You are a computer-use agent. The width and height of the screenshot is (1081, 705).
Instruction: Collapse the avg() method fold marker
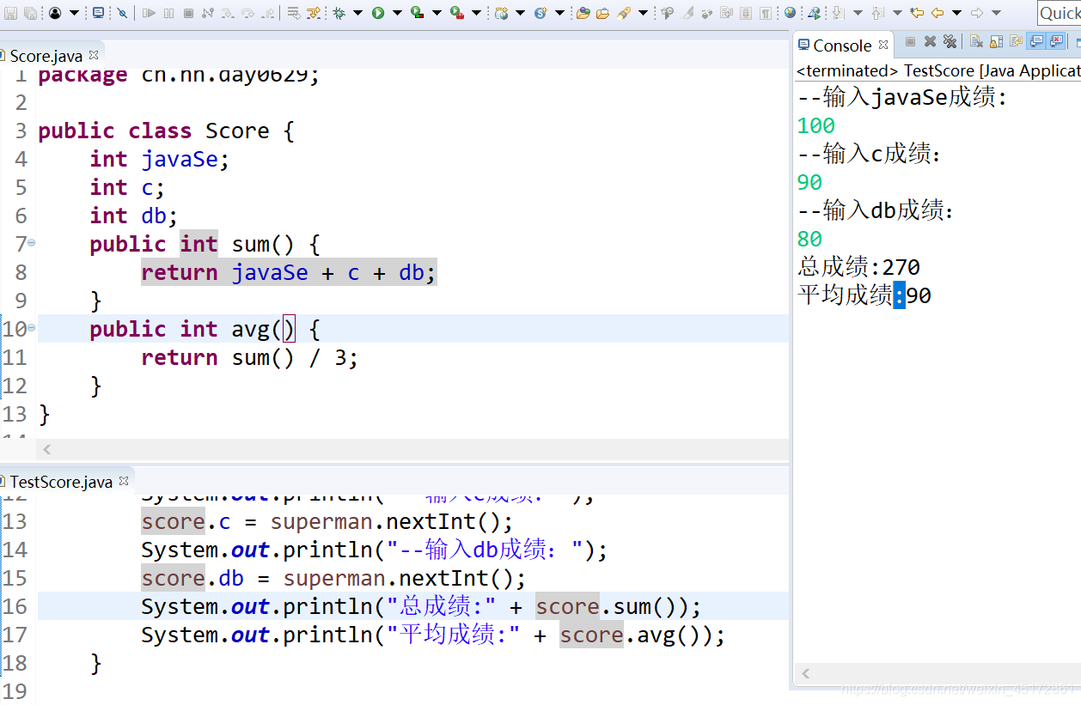click(x=32, y=327)
